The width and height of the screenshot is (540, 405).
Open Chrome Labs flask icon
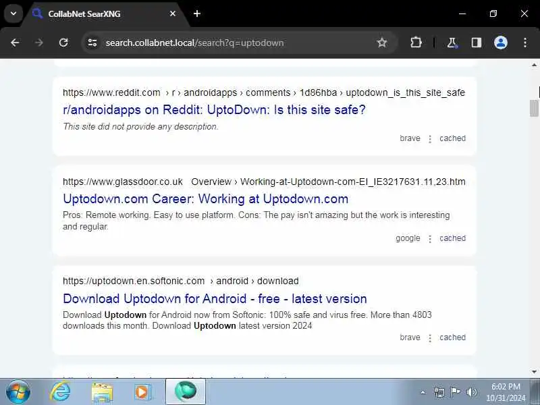(x=452, y=43)
